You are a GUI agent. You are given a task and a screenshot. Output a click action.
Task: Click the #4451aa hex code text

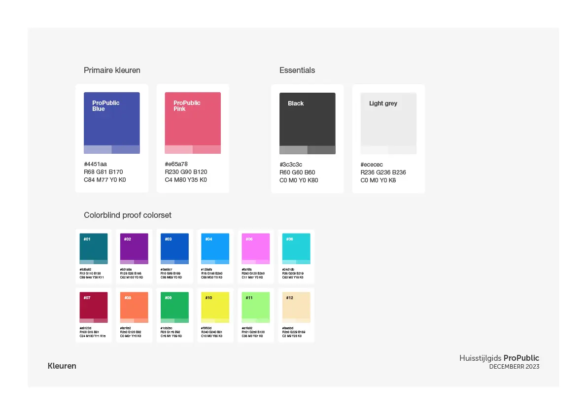pyautogui.click(x=96, y=164)
